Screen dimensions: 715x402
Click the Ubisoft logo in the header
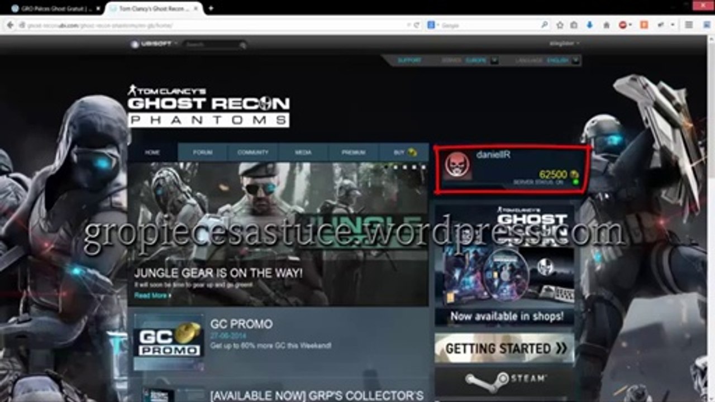(x=151, y=44)
